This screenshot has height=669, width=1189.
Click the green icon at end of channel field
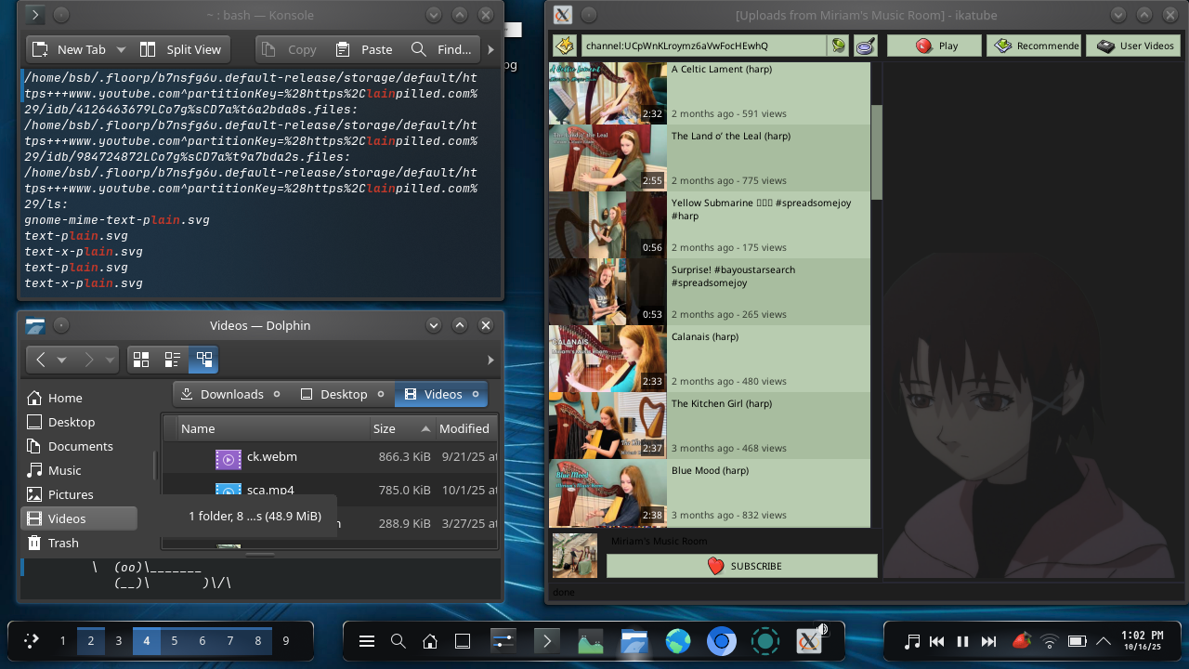point(839,46)
